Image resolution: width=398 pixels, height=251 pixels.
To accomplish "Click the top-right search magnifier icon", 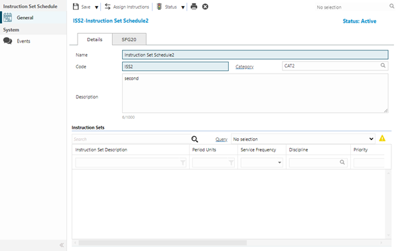I will (392, 6).
